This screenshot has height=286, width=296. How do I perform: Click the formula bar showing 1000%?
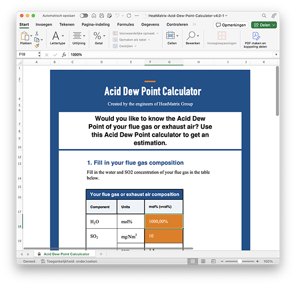171,55
